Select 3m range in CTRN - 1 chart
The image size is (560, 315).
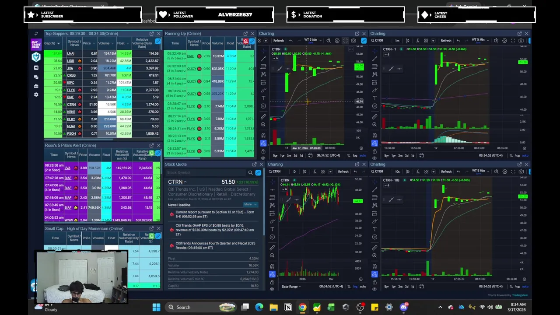[400, 156]
